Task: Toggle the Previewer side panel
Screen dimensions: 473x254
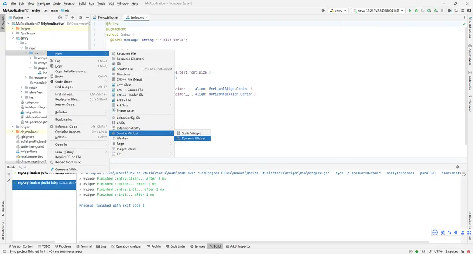Action: (x=470, y=103)
